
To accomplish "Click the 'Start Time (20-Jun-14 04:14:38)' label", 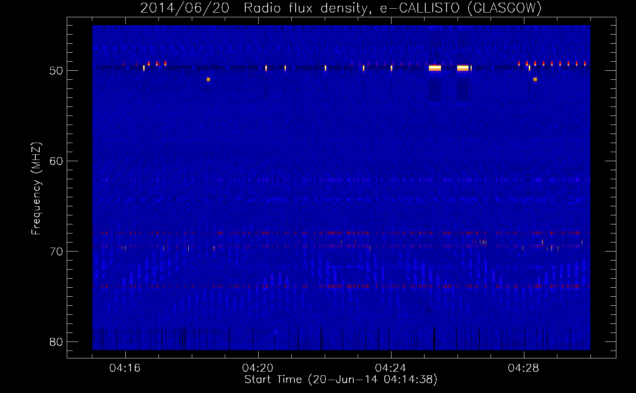I will pyautogui.click(x=341, y=380).
